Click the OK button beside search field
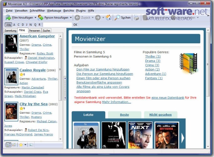Screen dimensions: 214x157 pyautogui.click(x=75, y=25)
